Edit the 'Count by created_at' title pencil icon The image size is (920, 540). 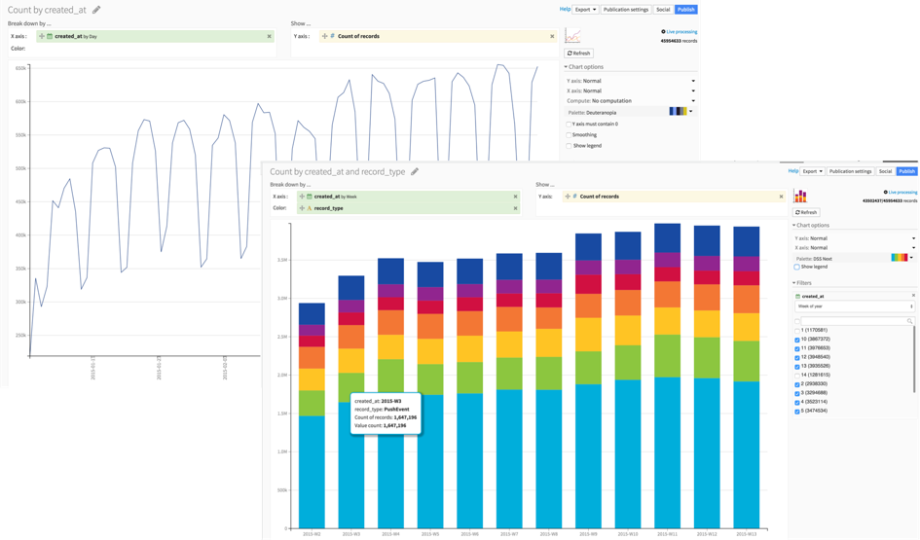coord(96,10)
